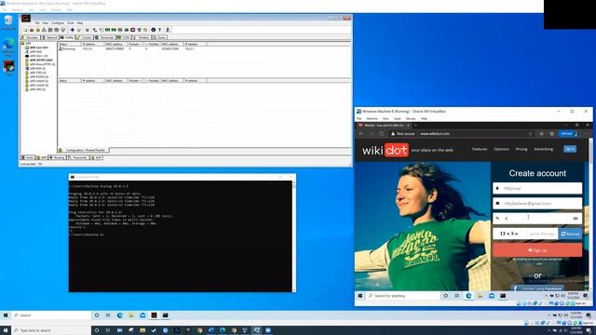596x335 pixels.
Task: Click browser refresh icon in Machine B
Action: point(381,134)
